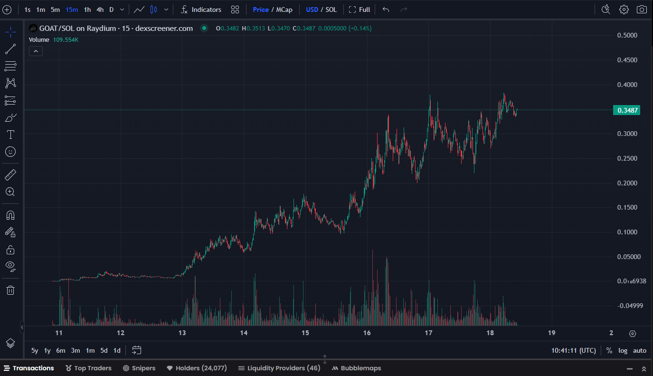The height and width of the screenshot is (376, 653).
Task: Activate the zoom in tool
Action: (10, 192)
